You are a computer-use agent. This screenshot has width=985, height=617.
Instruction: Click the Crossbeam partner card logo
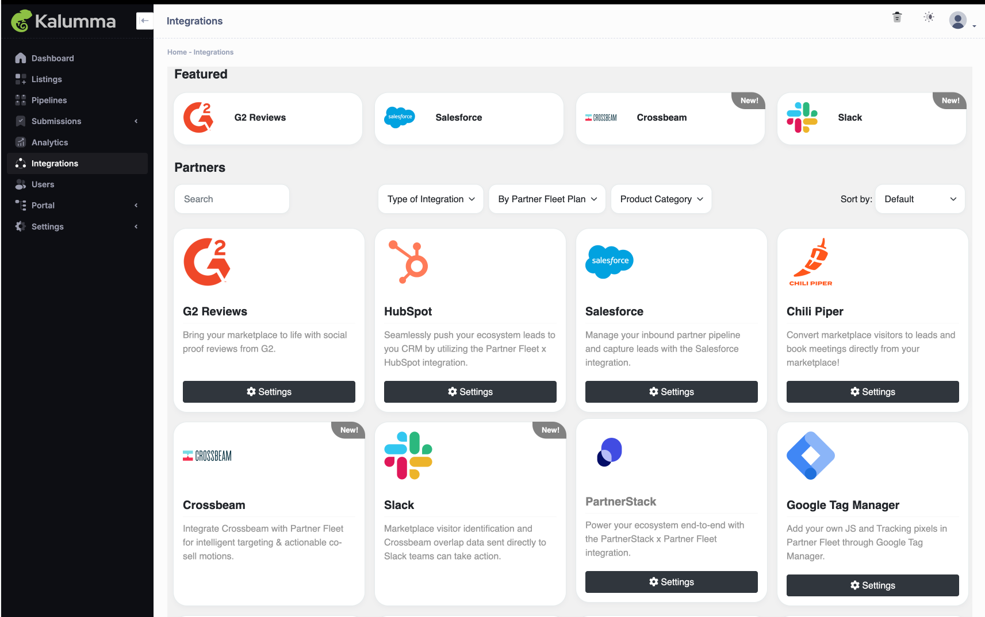point(207,456)
